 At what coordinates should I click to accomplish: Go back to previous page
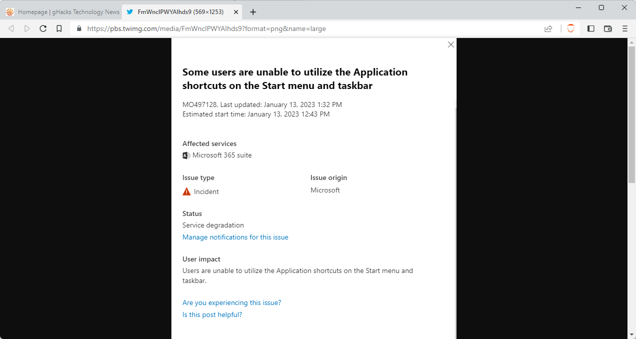[x=11, y=29]
